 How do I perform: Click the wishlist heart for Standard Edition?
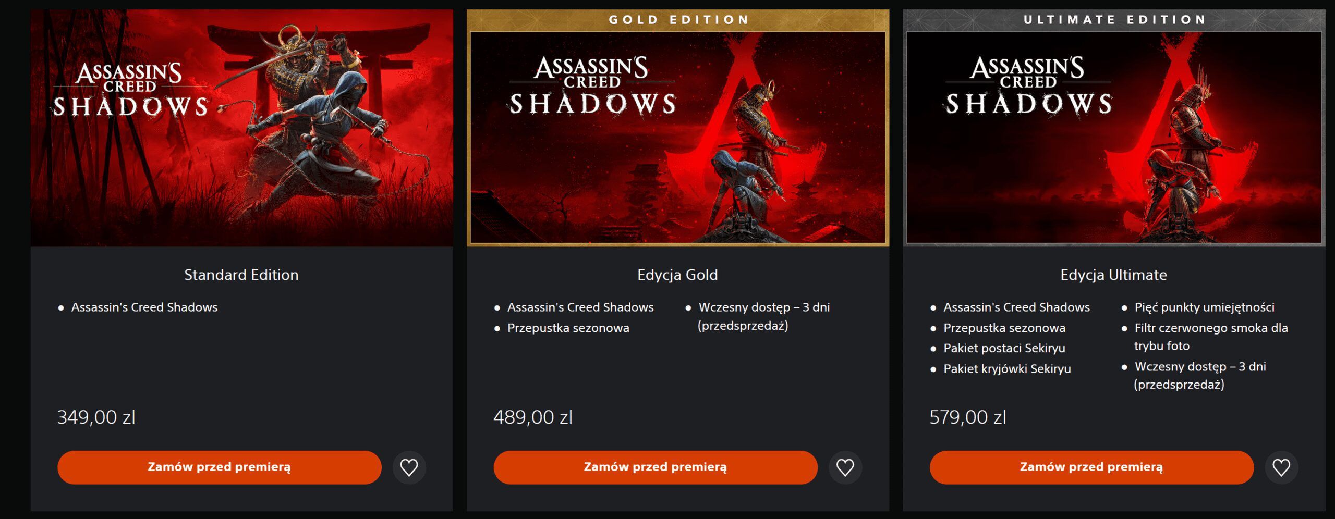click(x=409, y=467)
